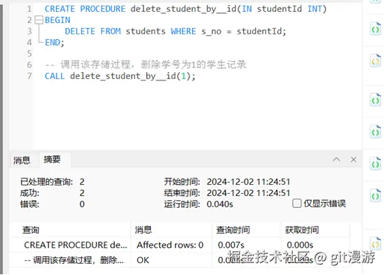This screenshot has width=384, height=275.
Task: Click the 成功 label in the summary
Action: (x=29, y=193)
